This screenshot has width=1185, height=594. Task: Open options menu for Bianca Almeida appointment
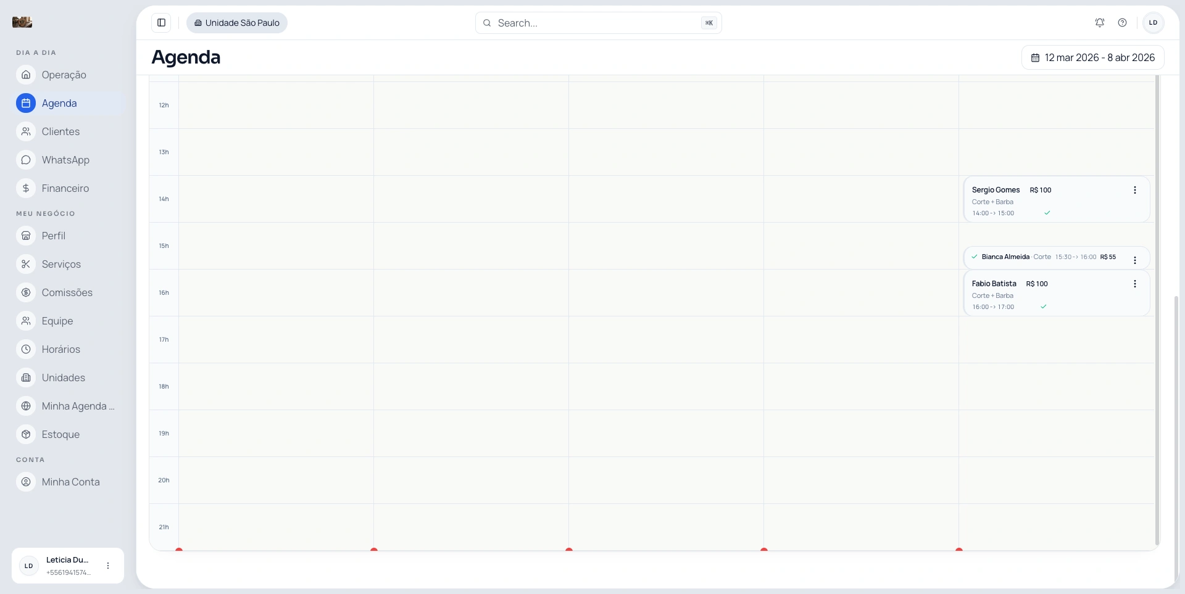pos(1134,260)
